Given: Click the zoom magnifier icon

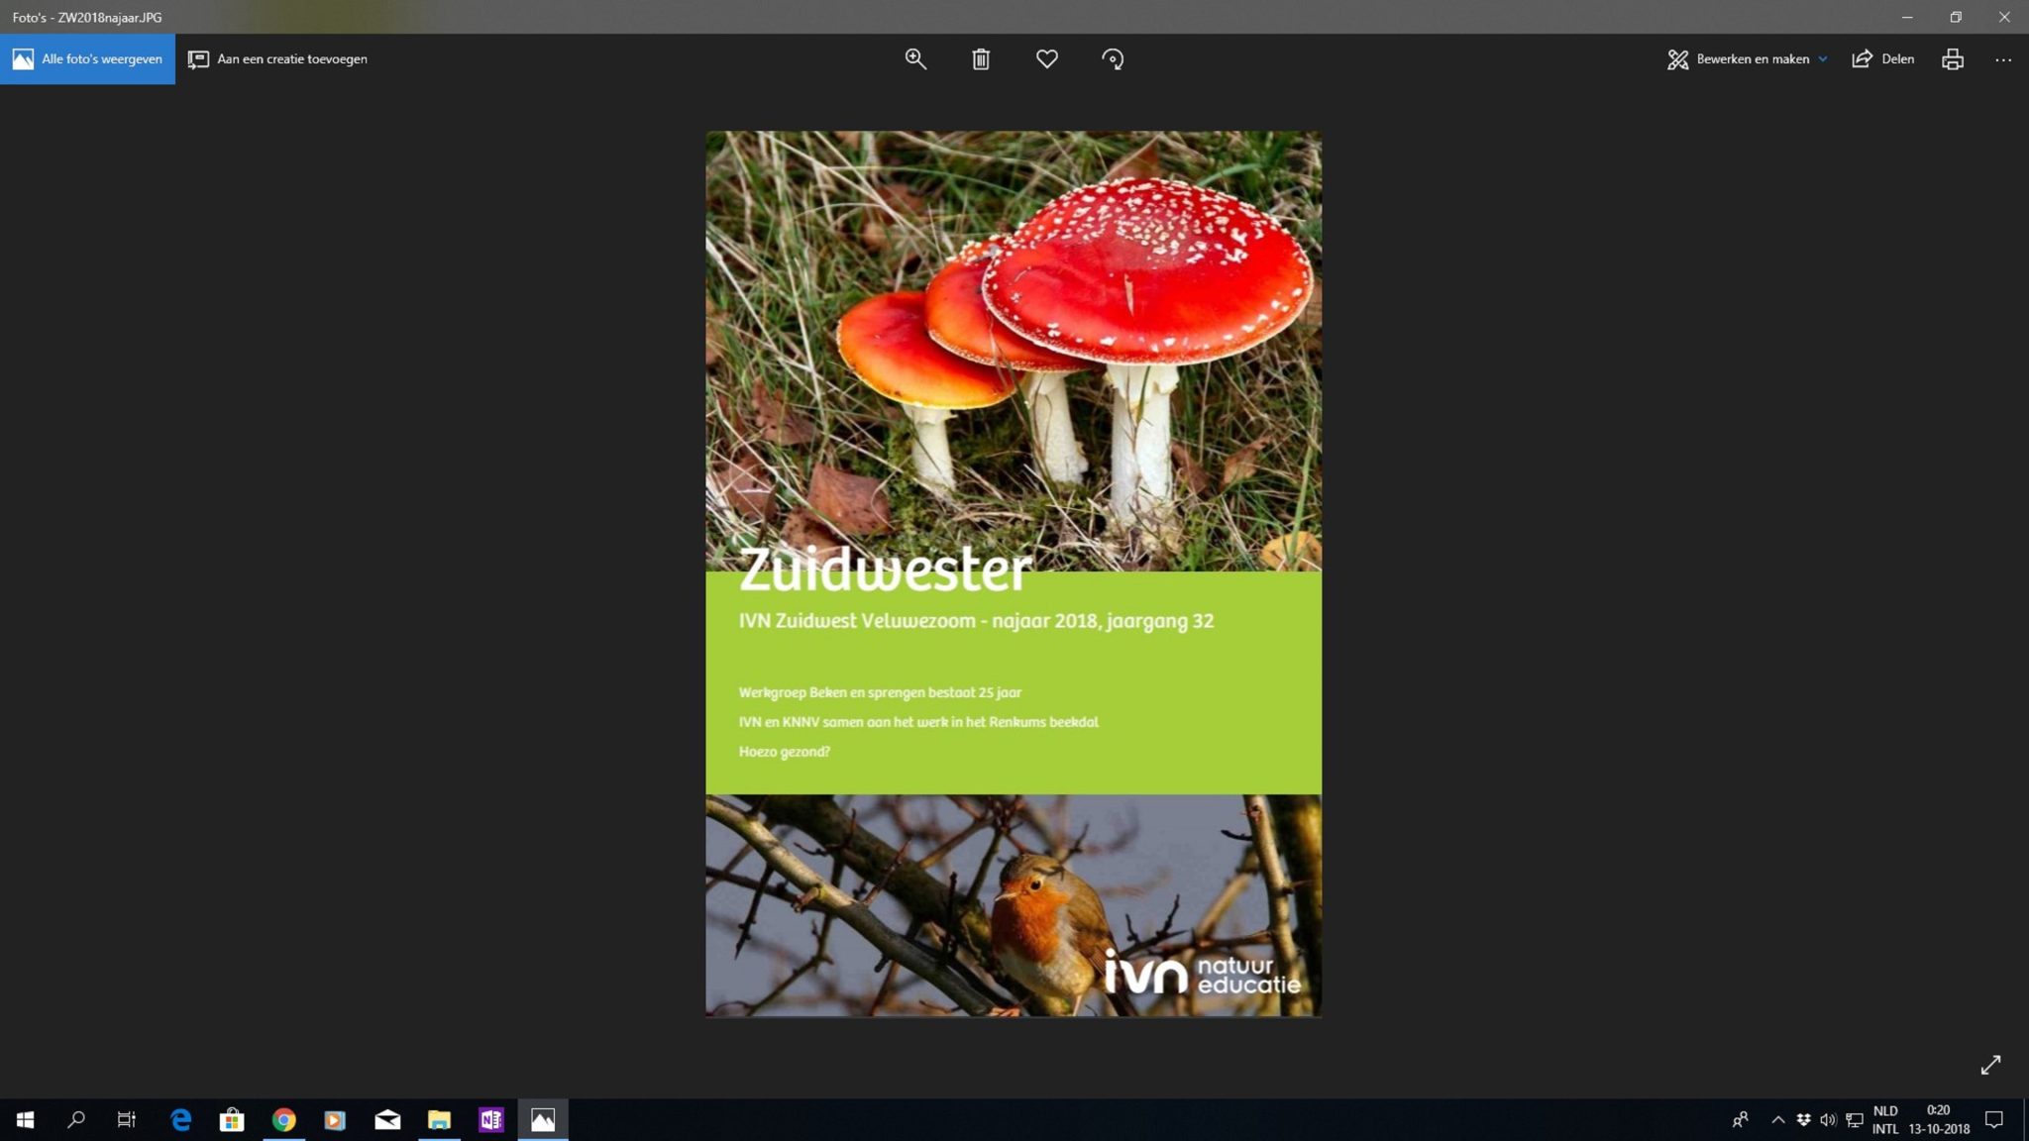Looking at the screenshot, I should [x=915, y=59].
